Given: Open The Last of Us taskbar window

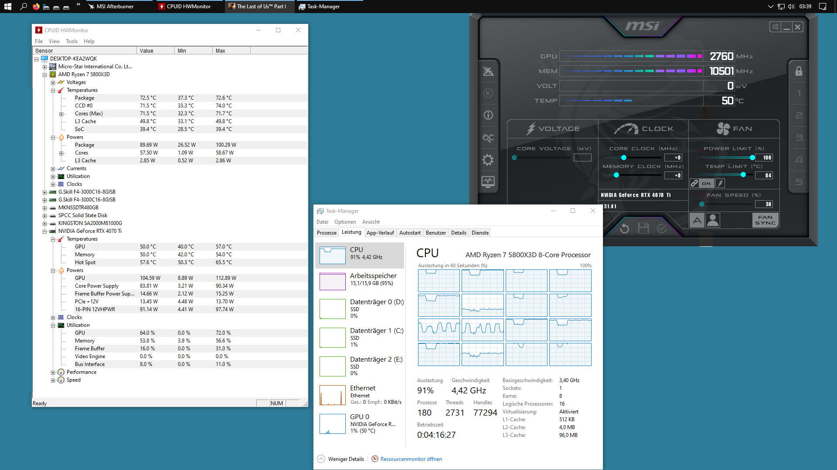Looking at the screenshot, I should point(261,7).
